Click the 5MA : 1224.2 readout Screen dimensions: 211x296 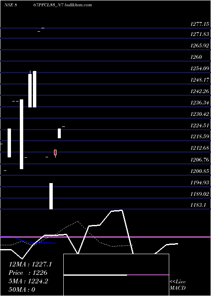28,281
